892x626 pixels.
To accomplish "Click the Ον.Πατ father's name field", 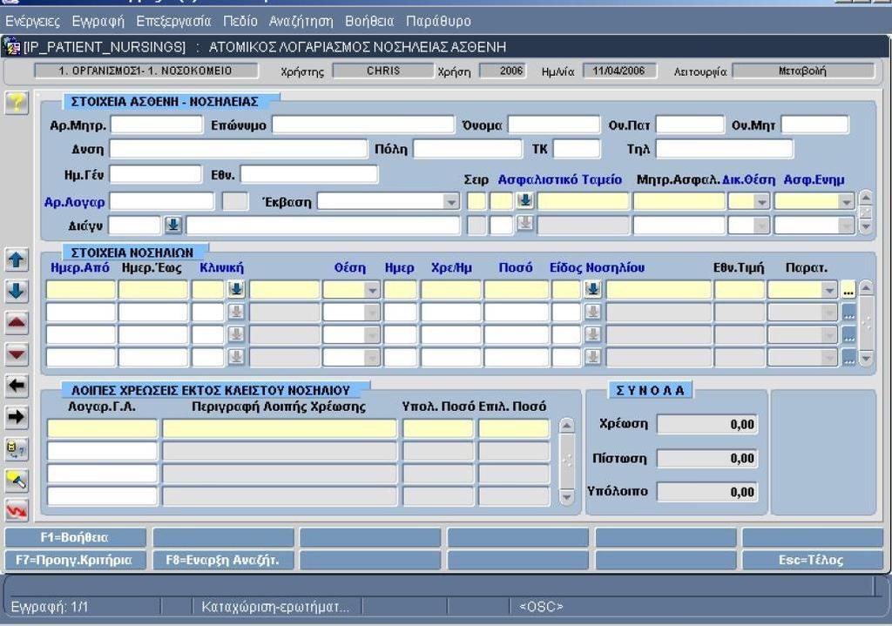I will click(x=690, y=125).
